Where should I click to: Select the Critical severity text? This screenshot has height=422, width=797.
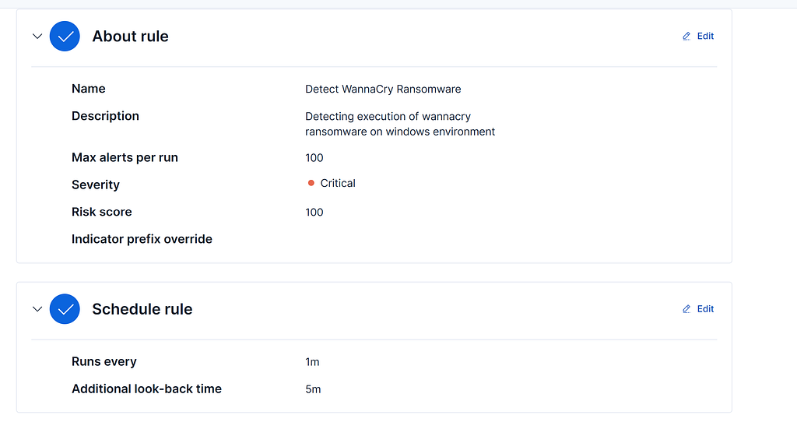338,184
